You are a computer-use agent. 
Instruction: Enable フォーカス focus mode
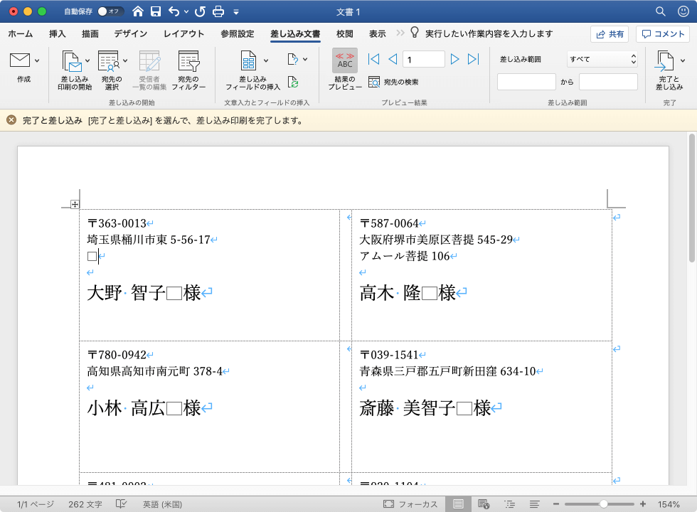[410, 504]
